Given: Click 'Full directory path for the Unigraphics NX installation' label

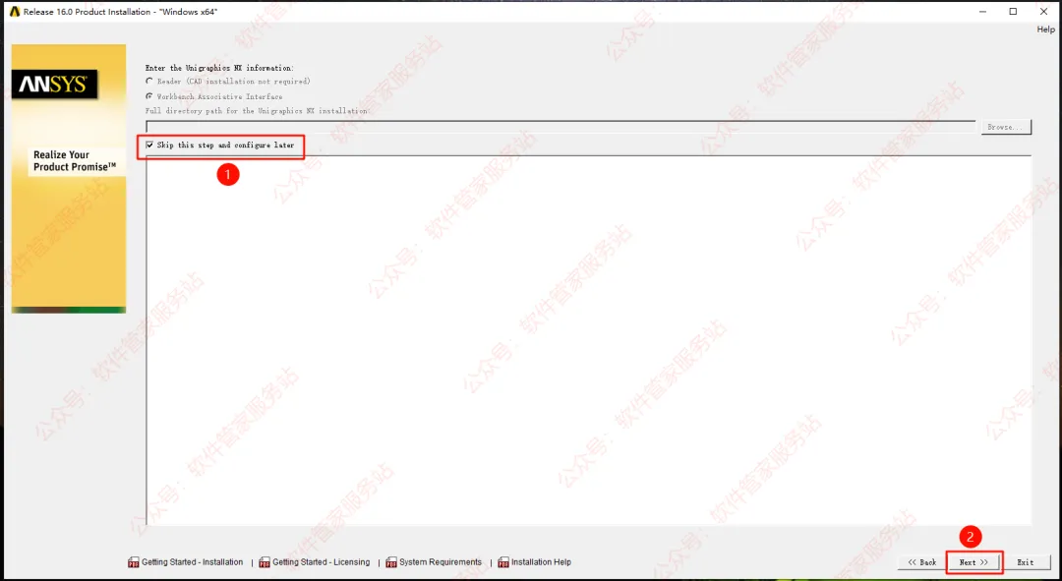Looking at the screenshot, I should (x=257, y=110).
